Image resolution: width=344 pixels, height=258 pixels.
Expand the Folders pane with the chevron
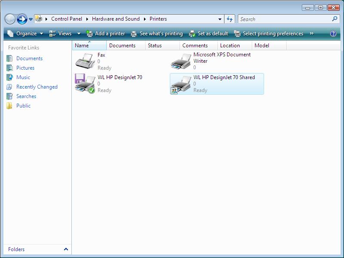point(66,249)
